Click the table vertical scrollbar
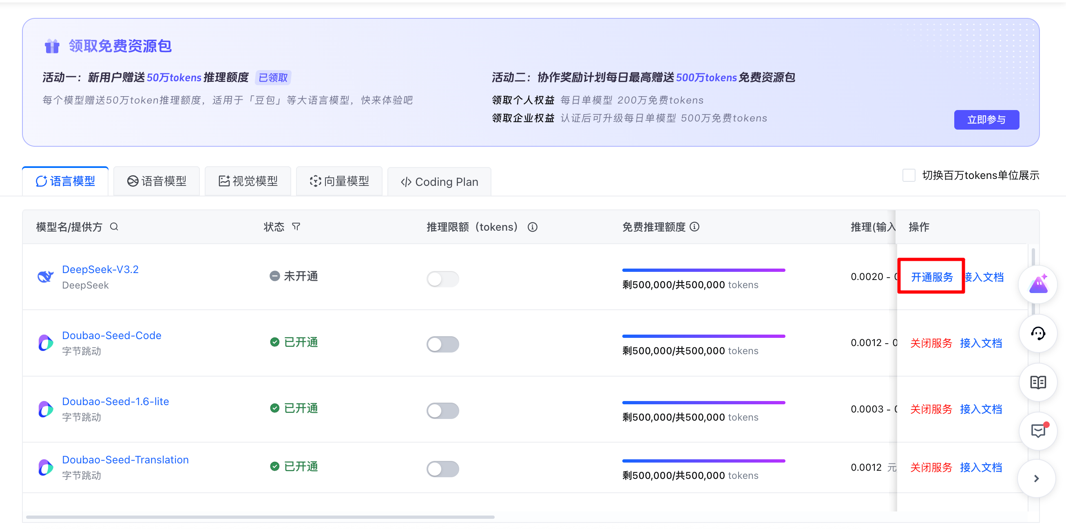Viewport: 1066px width, 529px height. pos(1033,281)
